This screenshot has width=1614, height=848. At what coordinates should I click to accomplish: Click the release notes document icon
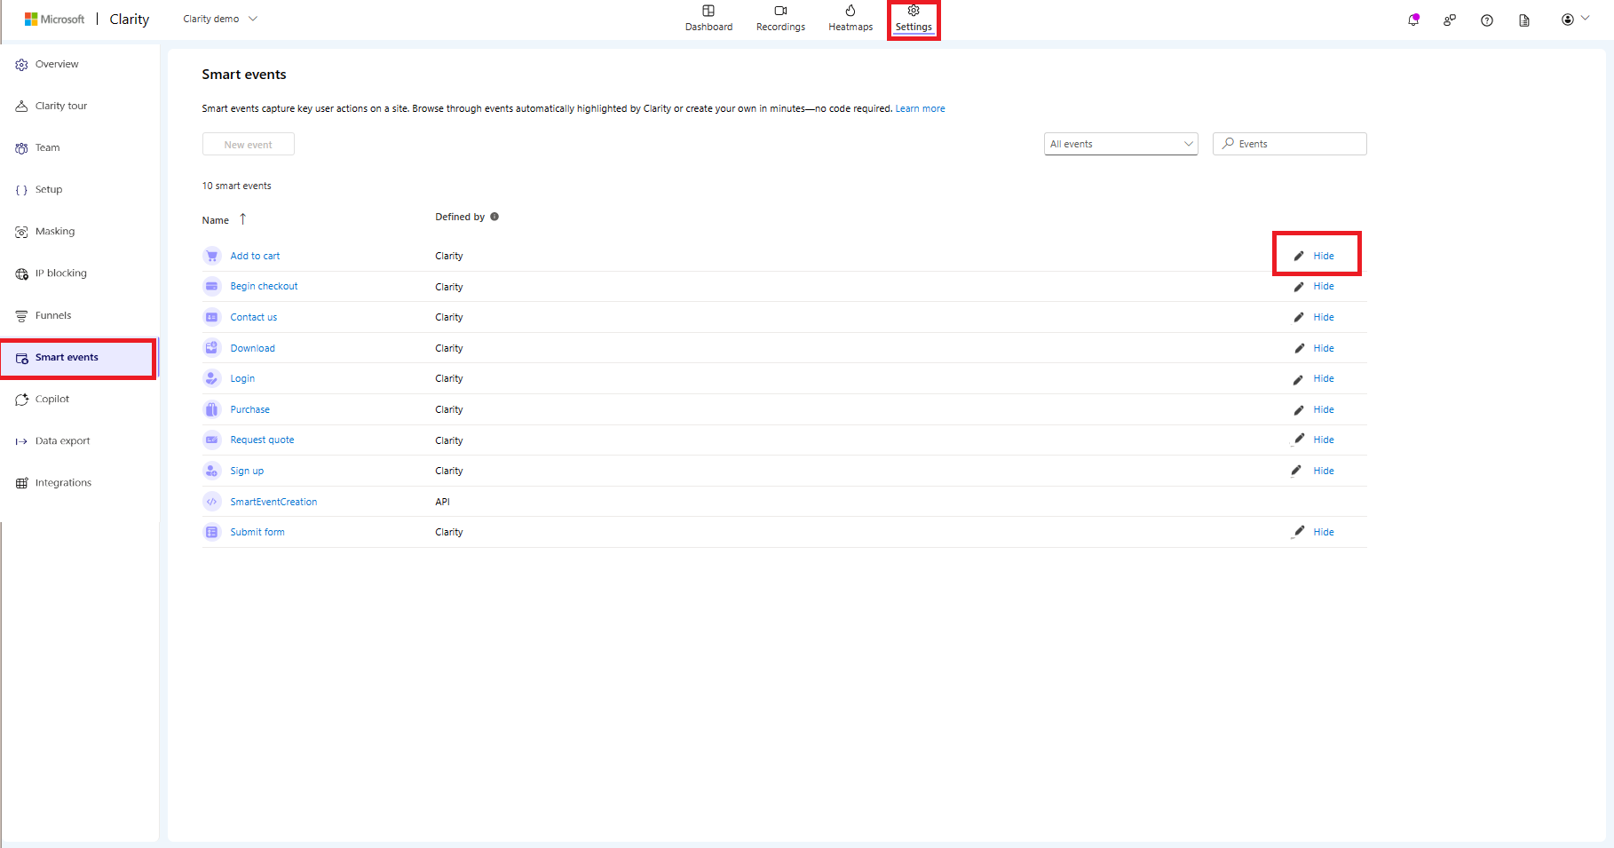click(1525, 20)
